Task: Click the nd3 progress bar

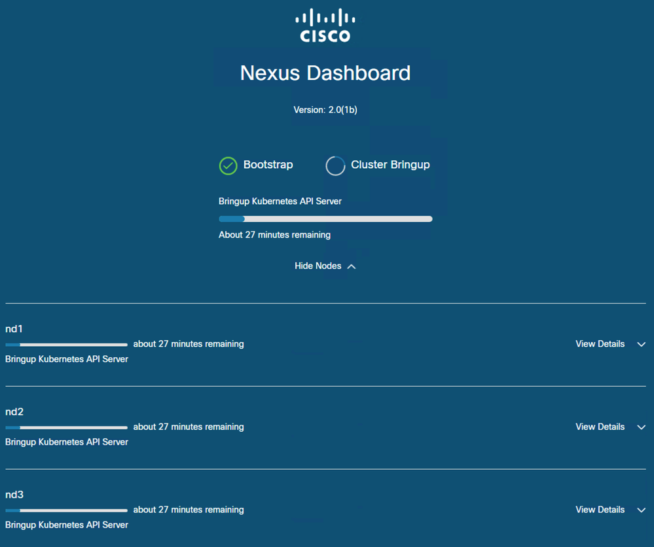Action: [66, 510]
